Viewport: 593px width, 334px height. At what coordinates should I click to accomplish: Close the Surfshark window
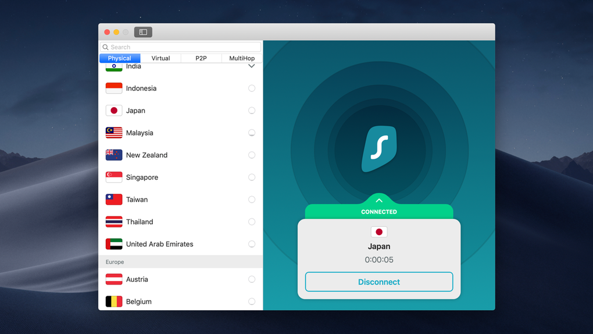(x=107, y=32)
